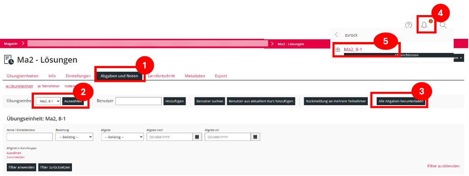Viewport: 469px width, 176px height.
Task: Focus the Abgabe vor date field
Action: [x=228, y=137]
